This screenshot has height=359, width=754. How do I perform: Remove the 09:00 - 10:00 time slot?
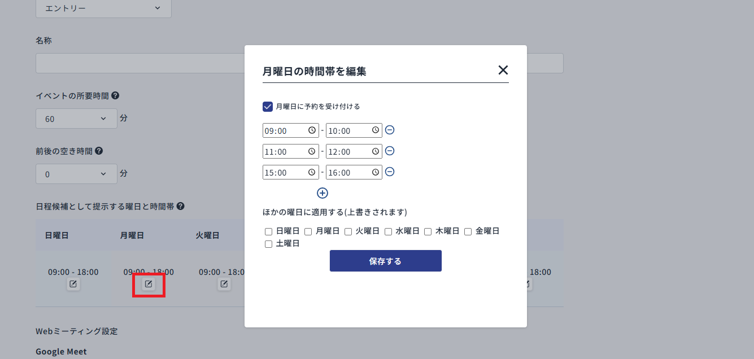click(x=389, y=130)
